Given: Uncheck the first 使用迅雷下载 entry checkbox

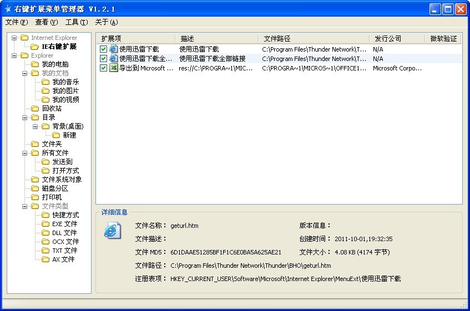Looking at the screenshot, I should (x=103, y=49).
